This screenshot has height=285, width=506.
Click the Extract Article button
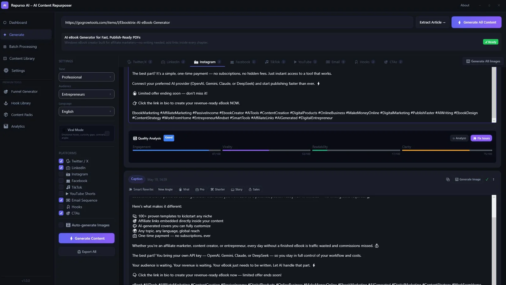(x=432, y=22)
